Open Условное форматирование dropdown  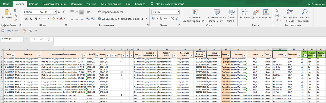pyautogui.click(x=195, y=15)
